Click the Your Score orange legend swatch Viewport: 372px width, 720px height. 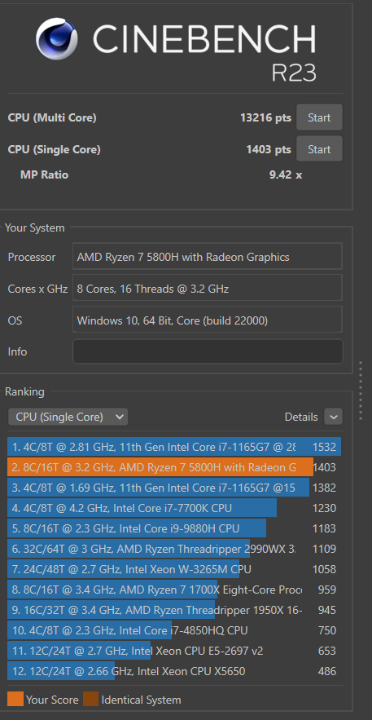coord(15,700)
